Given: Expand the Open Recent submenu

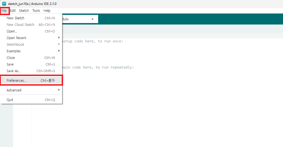Looking at the screenshot, I should (x=31, y=38).
